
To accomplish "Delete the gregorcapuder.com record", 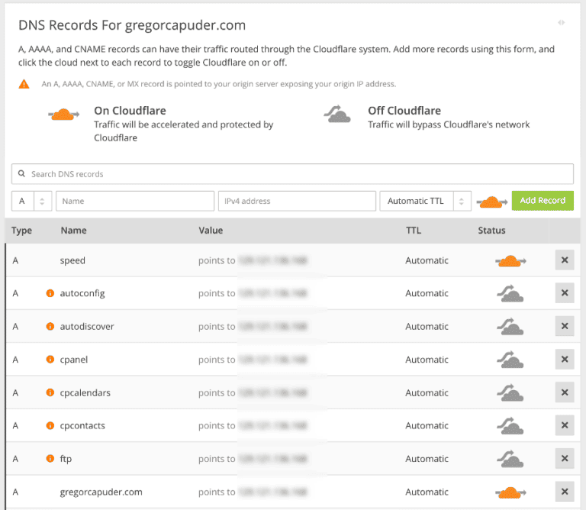I will [x=564, y=492].
